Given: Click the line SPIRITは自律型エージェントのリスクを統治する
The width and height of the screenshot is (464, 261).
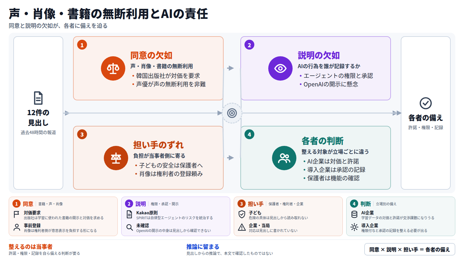Looking at the screenshot, I should click(x=175, y=218).
